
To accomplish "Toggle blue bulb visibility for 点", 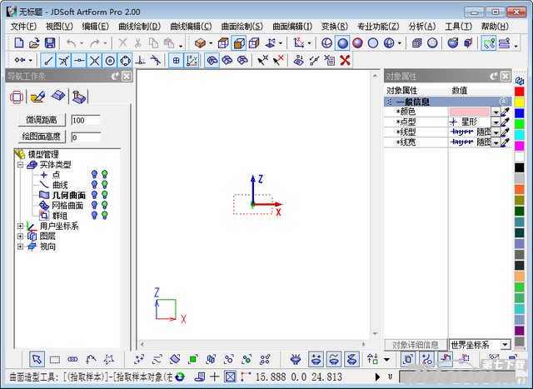I will click(94, 174).
